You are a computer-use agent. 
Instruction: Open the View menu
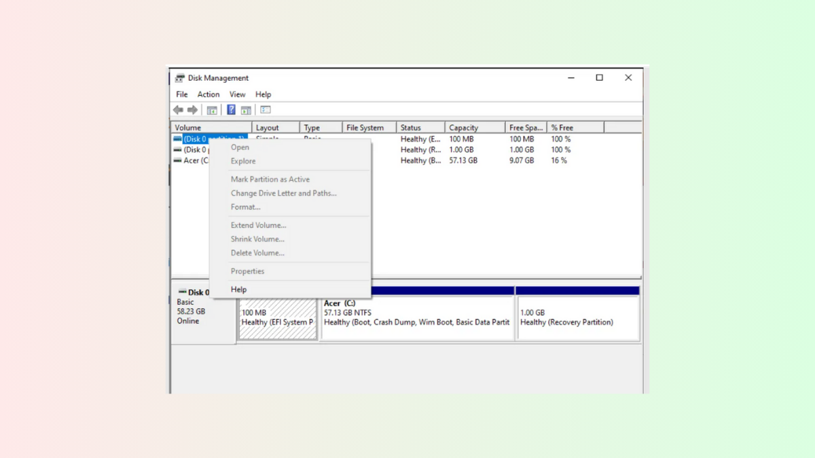(x=237, y=94)
